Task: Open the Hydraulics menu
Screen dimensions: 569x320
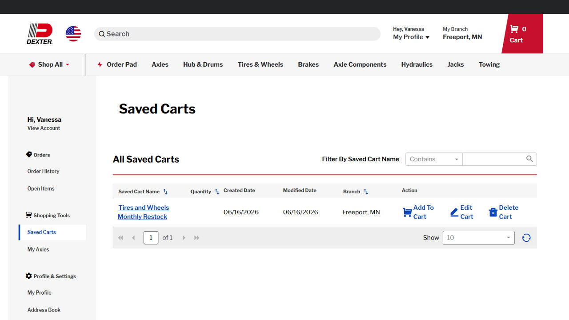Action: (x=417, y=64)
